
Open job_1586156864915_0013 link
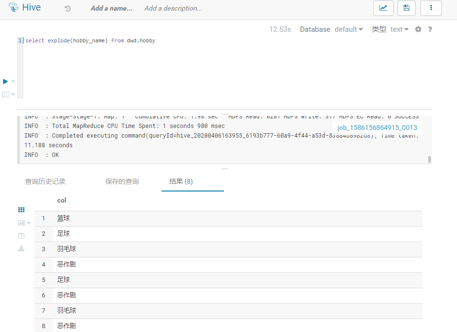(x=377, y=128)
